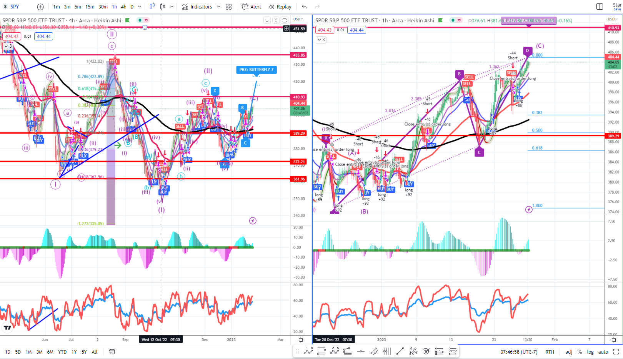The image size is (623, 359).
Task: Select the 1D date range
Action: 8,352
